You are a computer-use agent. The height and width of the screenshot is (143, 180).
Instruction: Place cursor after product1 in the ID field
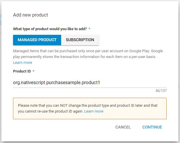click(x=100, y=83)
